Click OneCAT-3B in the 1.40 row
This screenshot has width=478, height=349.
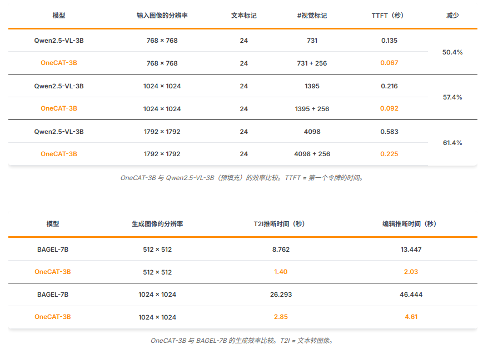pos(53,272)
